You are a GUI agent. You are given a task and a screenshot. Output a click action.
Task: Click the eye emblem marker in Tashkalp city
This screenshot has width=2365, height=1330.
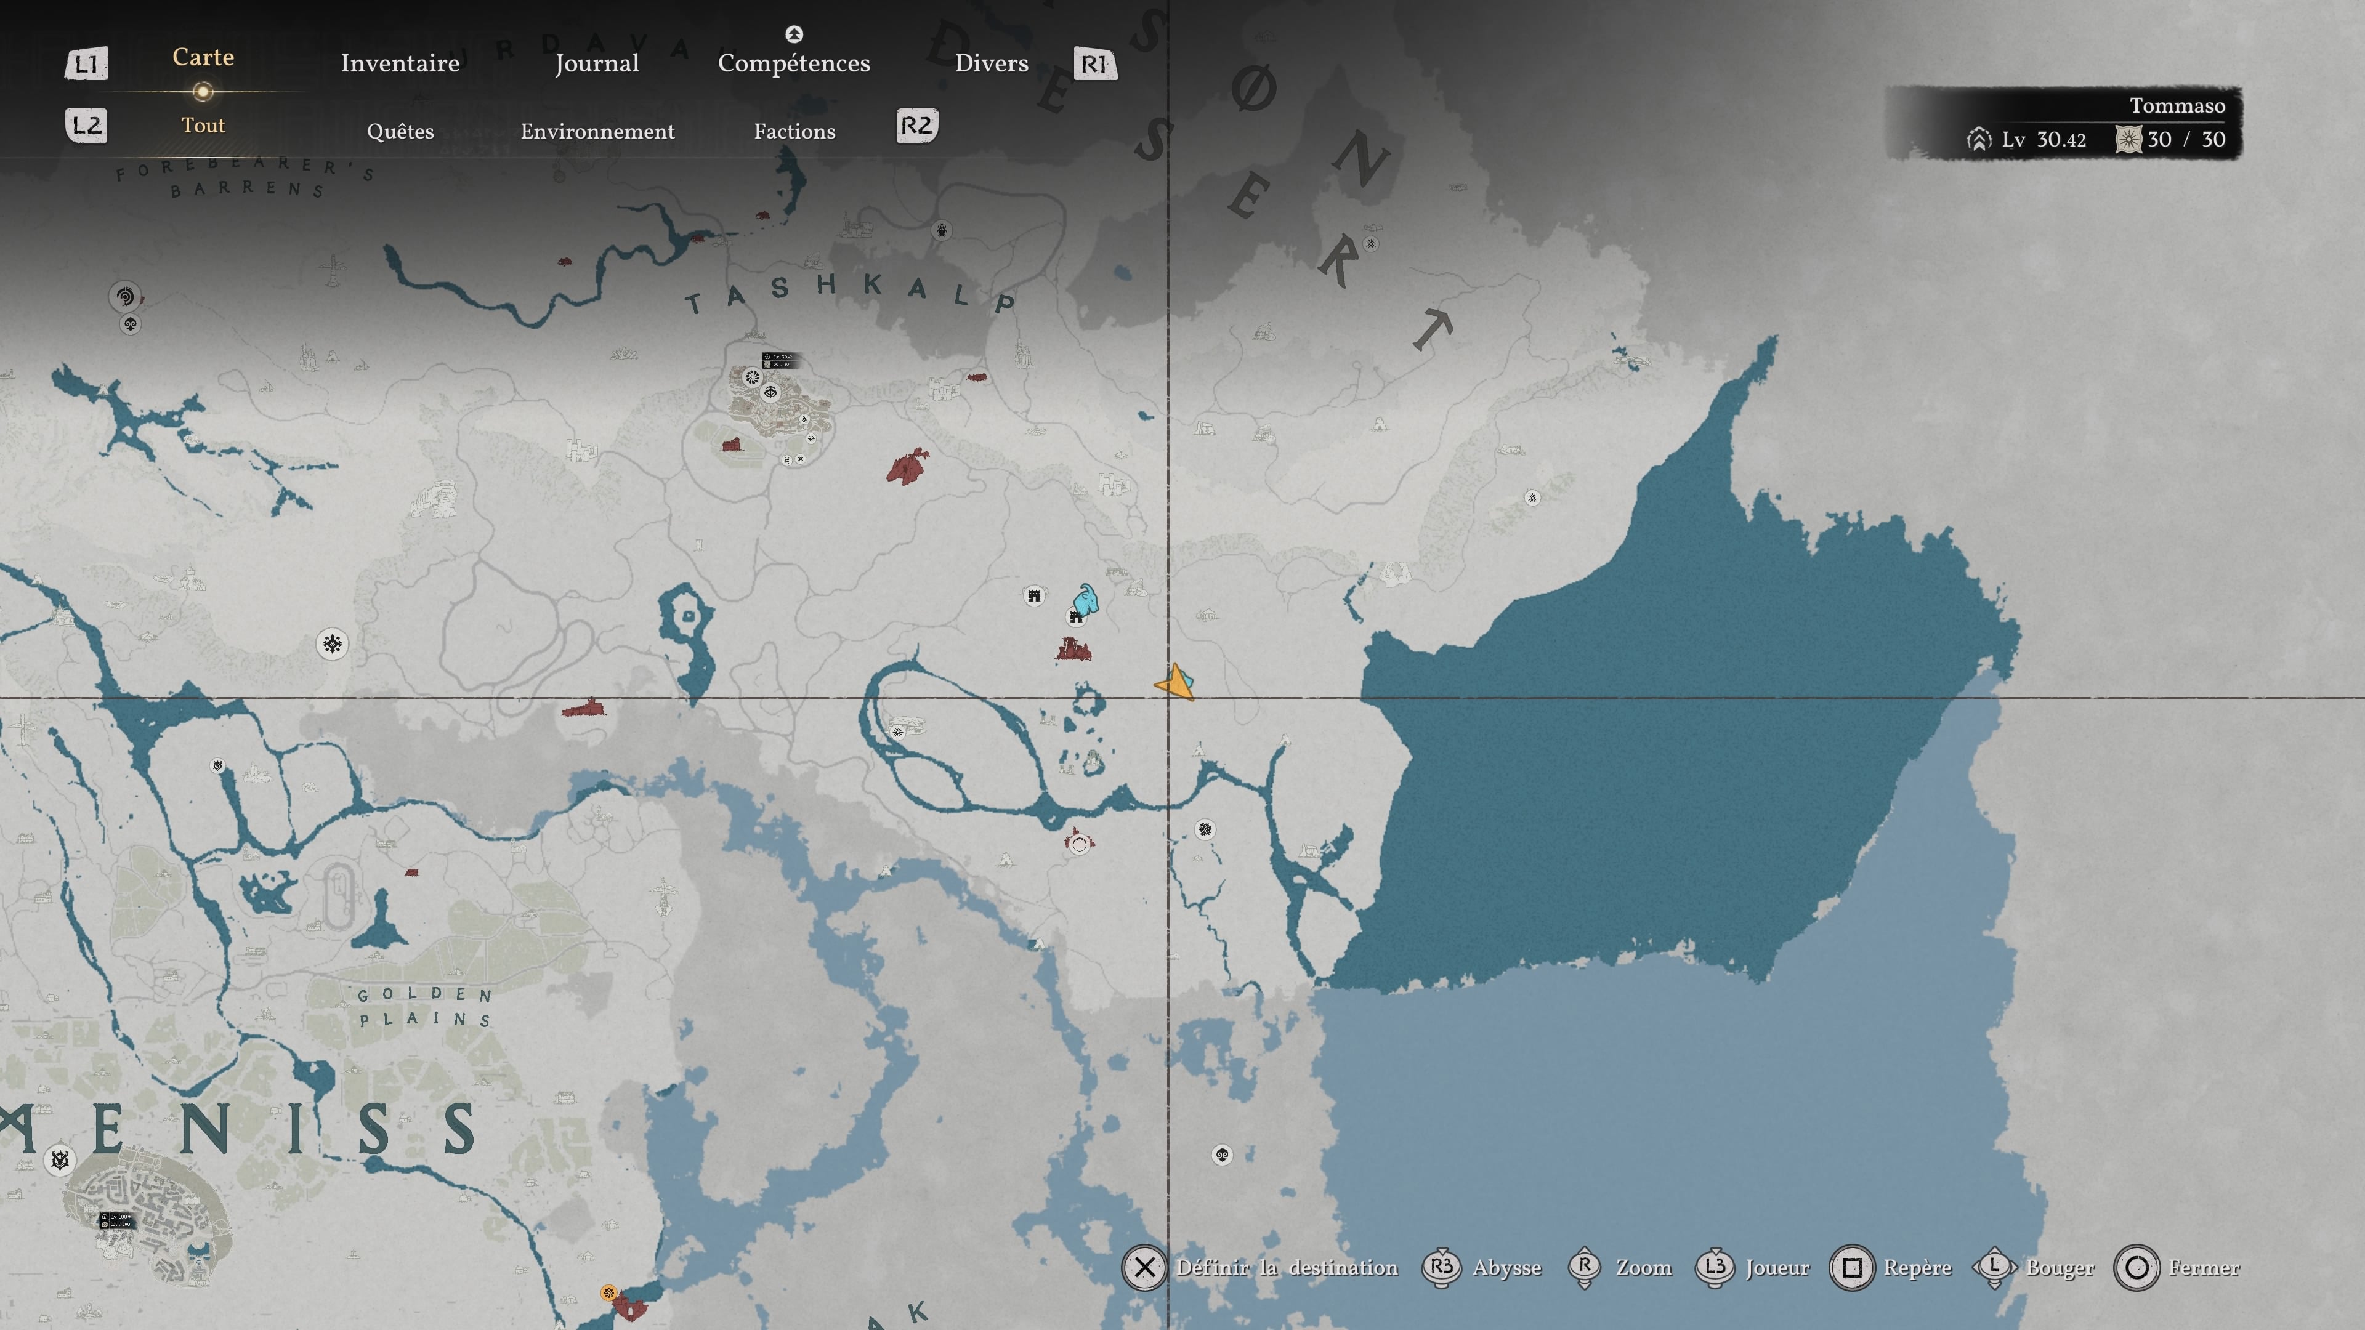click(771, 393)
